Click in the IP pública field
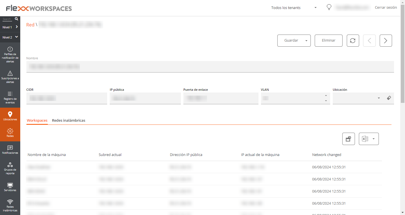The width and height of the screenshot is (405, 215). click(145, 98)
